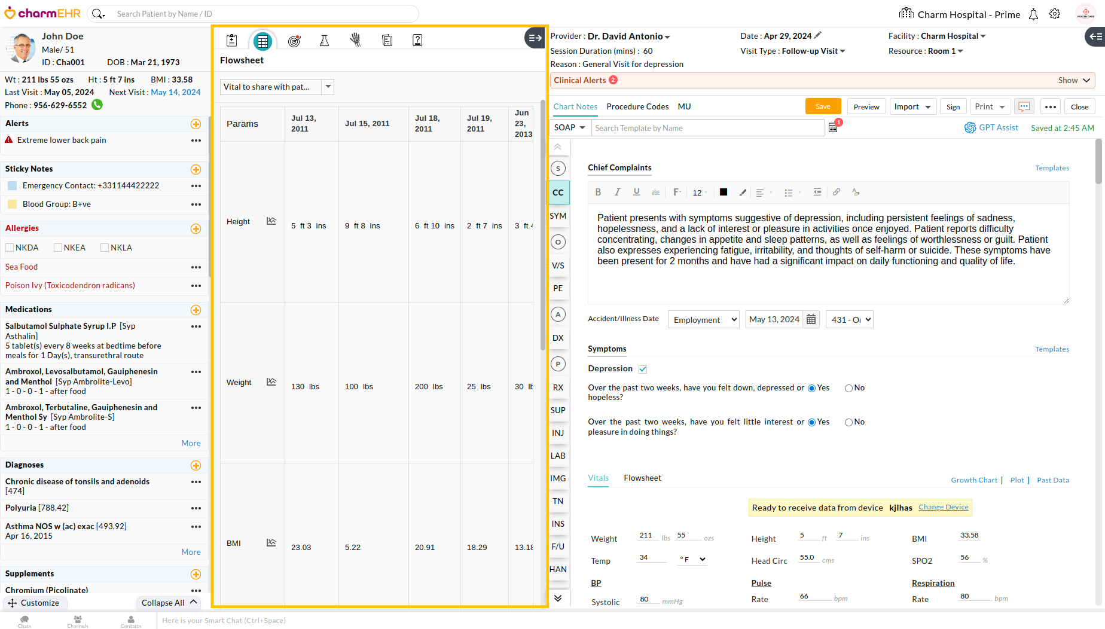1105x629 pixels.
Task: Open the Vital to share dropdown
Action: click(328, 87)
